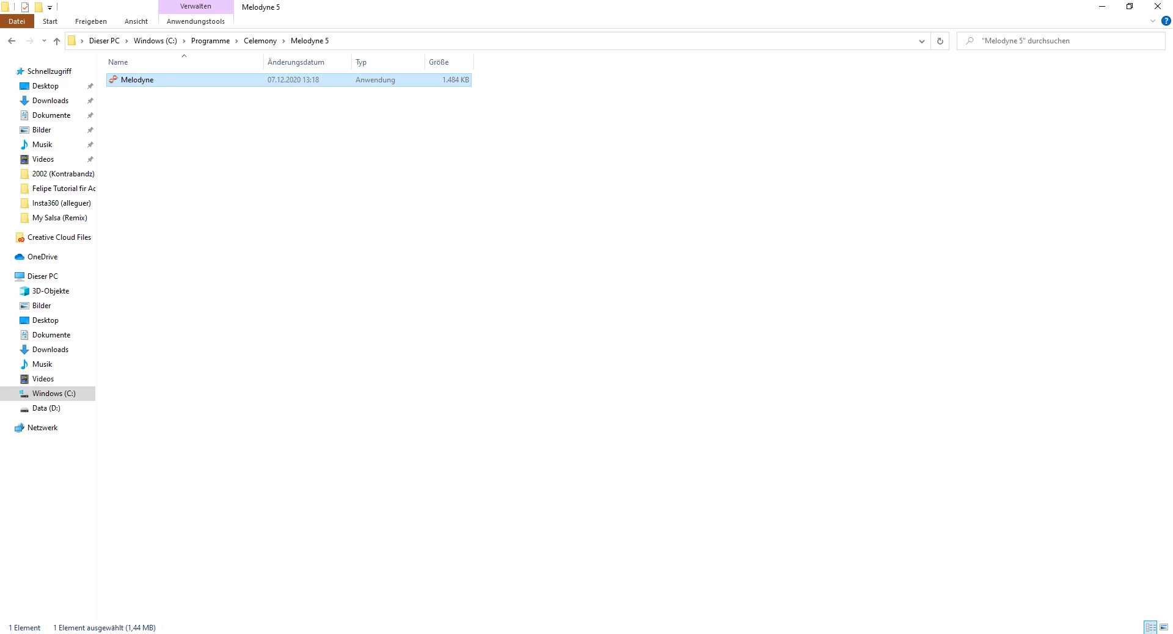1173x634 pixels.
Task: Open Bilder under Schnellzugriff
Action: pyautogui.click(x=42, y=130)
